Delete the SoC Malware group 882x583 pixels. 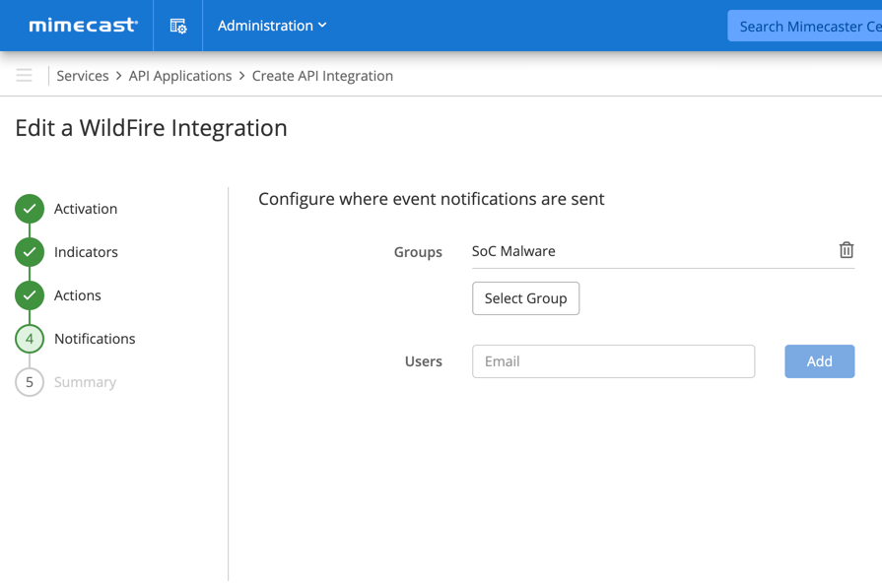tap(846, 250)
